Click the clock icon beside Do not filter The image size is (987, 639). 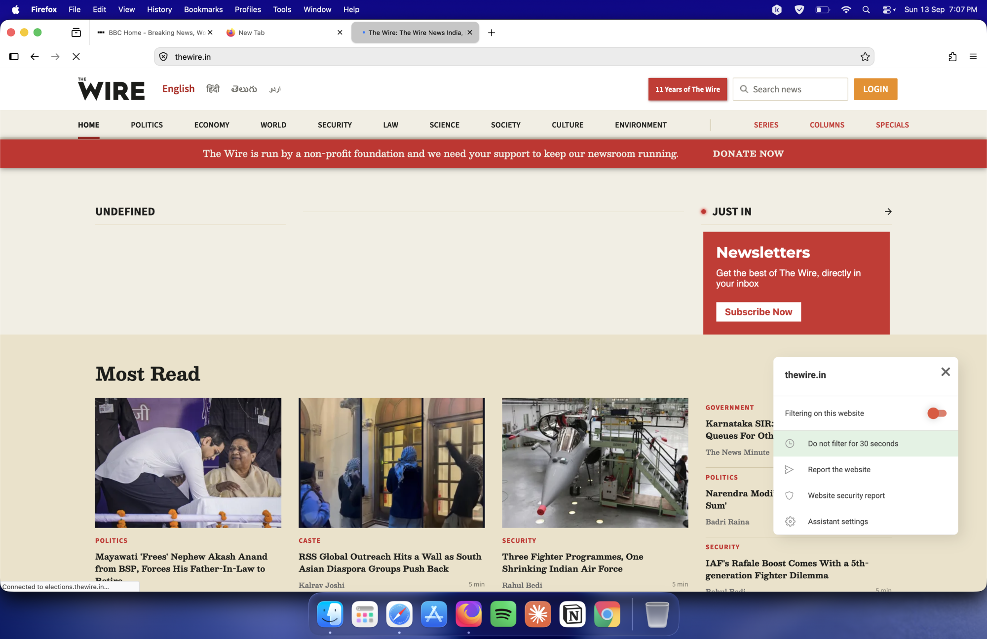coord(790,444)
